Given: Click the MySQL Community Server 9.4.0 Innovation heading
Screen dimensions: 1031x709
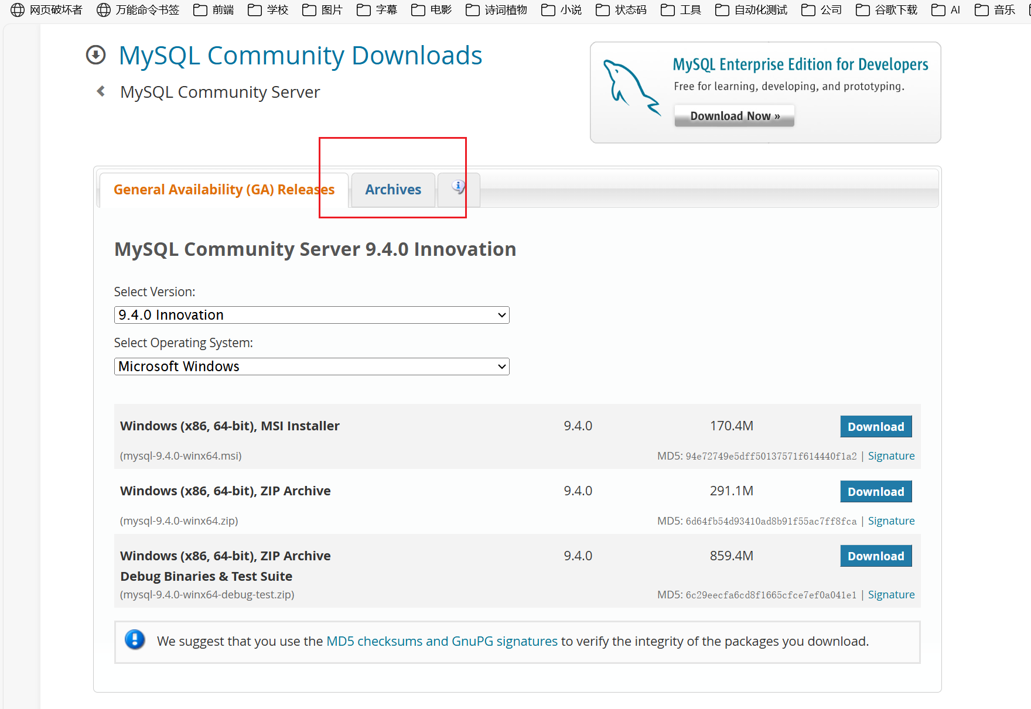Looking at the screenshot, I should (x=315, y=249).
